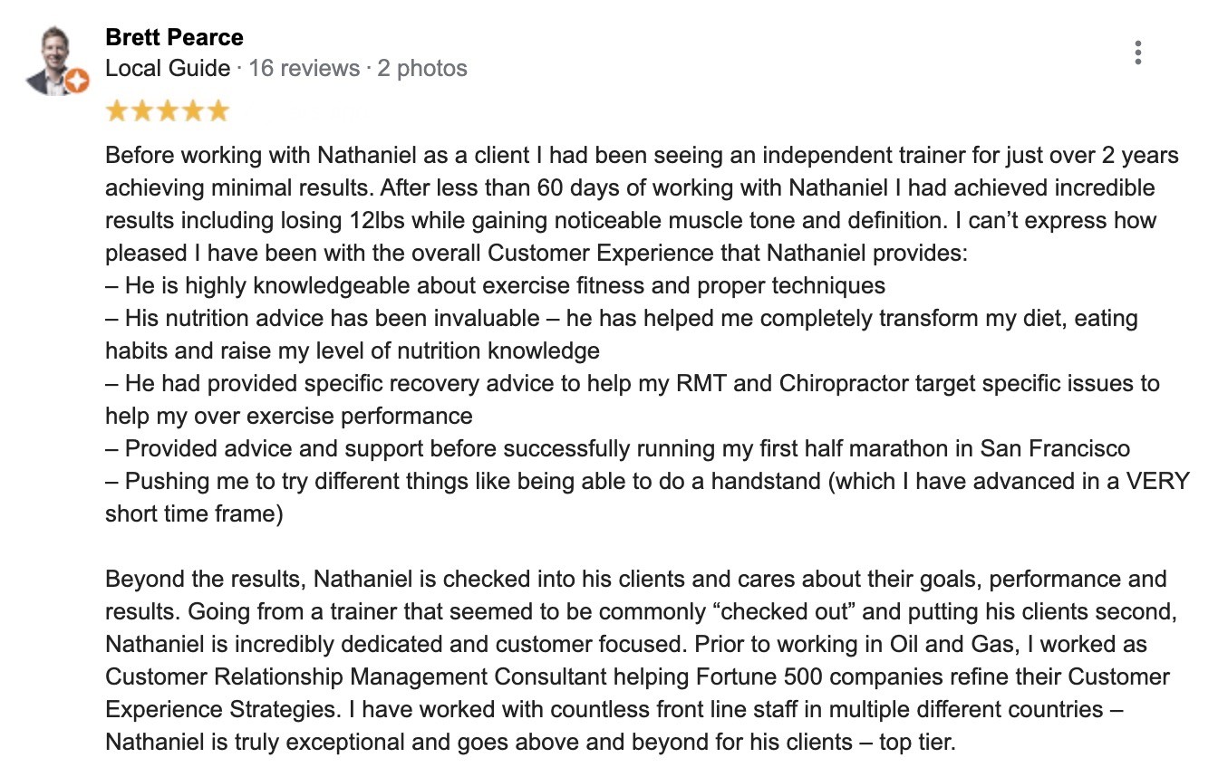The width and height of the screenshot is (1218, 777).
Task: Click the first star of the rating
Action: 117,111
